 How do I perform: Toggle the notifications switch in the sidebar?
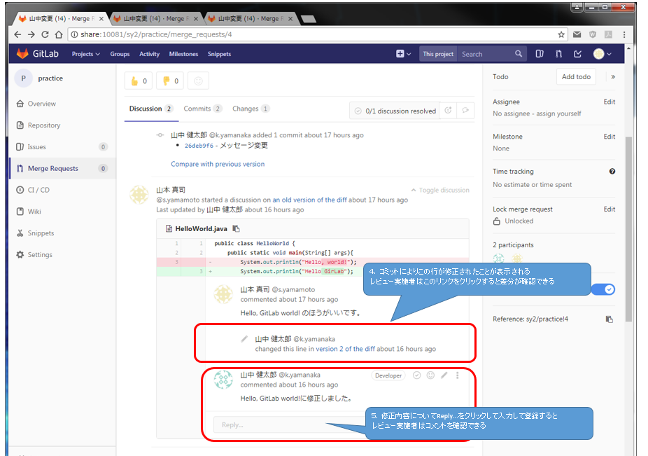(x=603, y=289)
